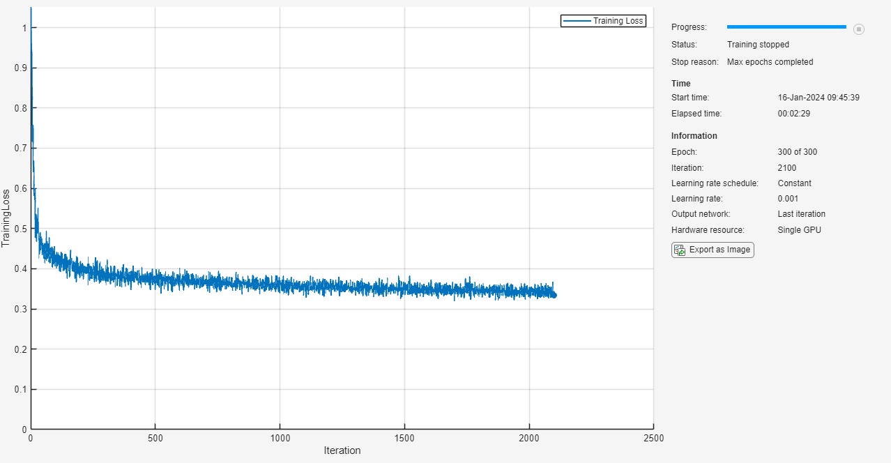Click the stop training icon beside progress bar
The image size is (891, 463).
[859, 29]
